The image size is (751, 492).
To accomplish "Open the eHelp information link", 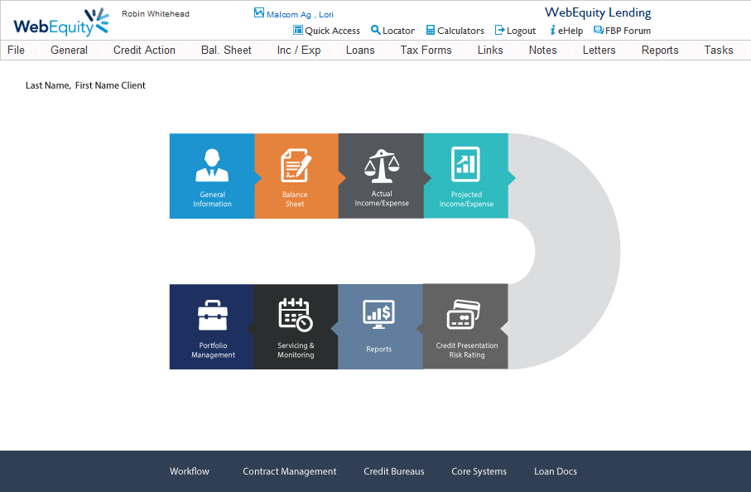I will click(566, 31).
